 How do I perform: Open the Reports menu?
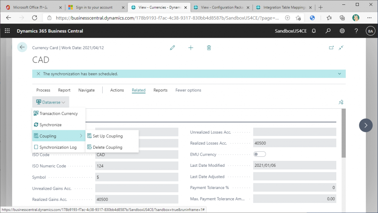pyautogui.click(x=160, y=90)
